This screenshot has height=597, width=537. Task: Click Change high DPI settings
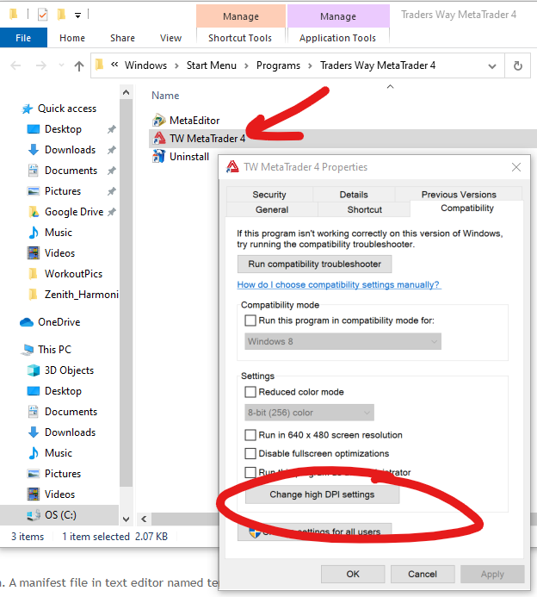322,494
